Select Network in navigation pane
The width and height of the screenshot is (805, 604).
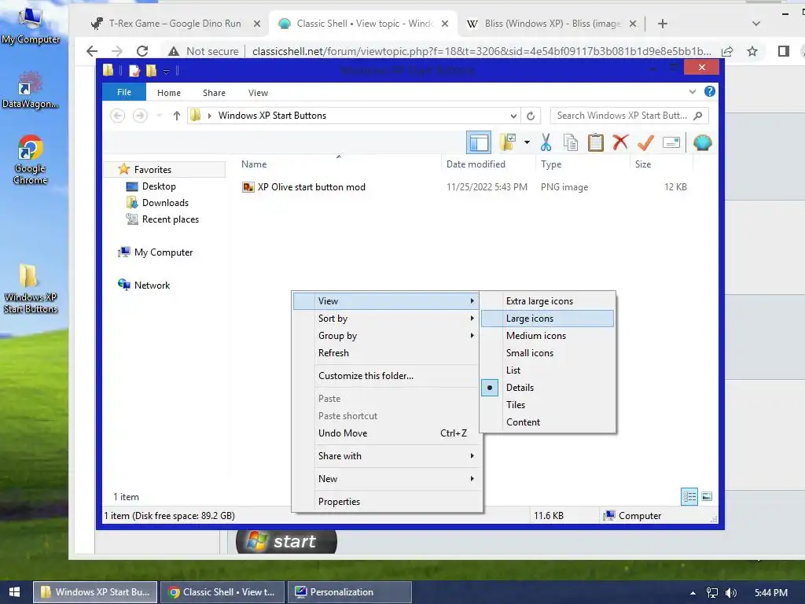[152, 285]
